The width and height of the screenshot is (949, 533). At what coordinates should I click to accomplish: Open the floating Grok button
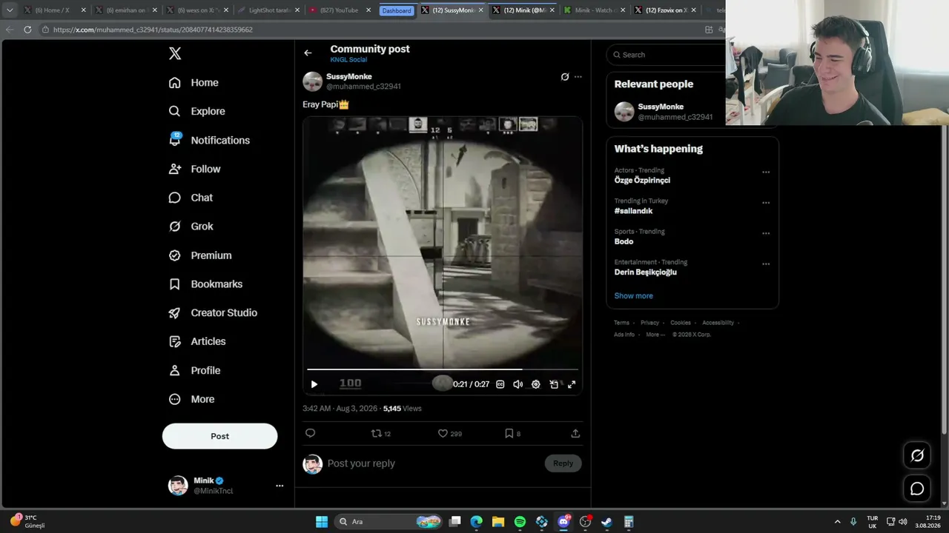917,455
